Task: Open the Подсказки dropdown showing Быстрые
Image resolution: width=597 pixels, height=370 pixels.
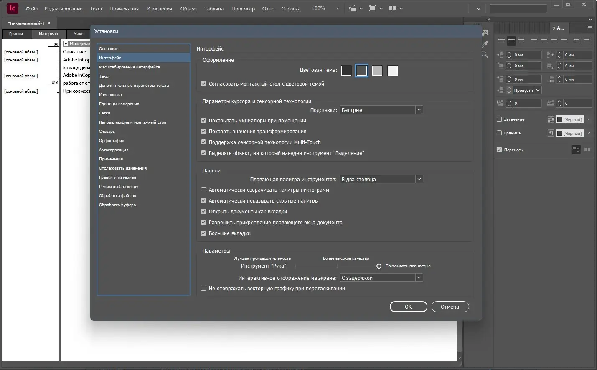Action: [381, 110]
